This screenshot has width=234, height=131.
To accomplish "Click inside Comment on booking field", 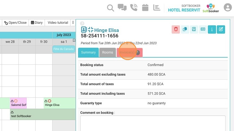I will (153, 123).
